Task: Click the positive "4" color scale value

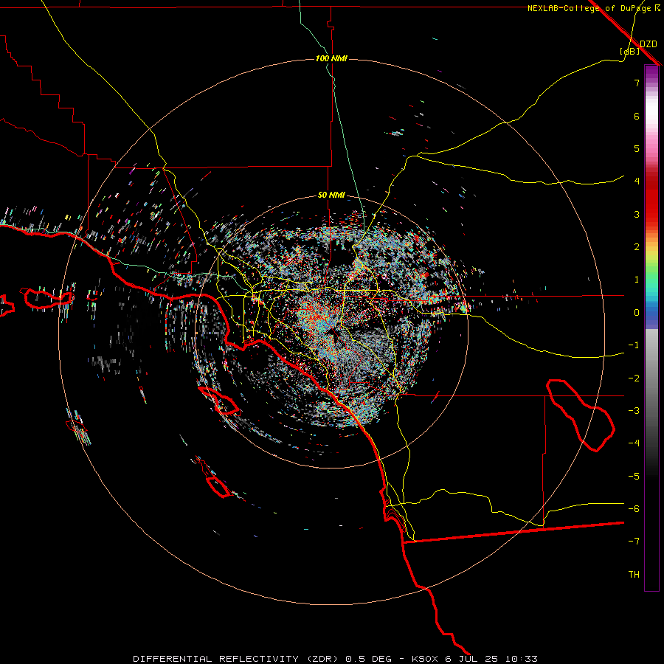Action: 637,181
